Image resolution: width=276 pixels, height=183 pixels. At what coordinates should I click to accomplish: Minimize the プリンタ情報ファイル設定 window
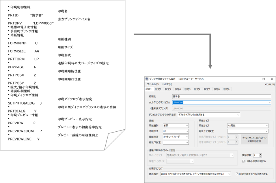(255, 79)
